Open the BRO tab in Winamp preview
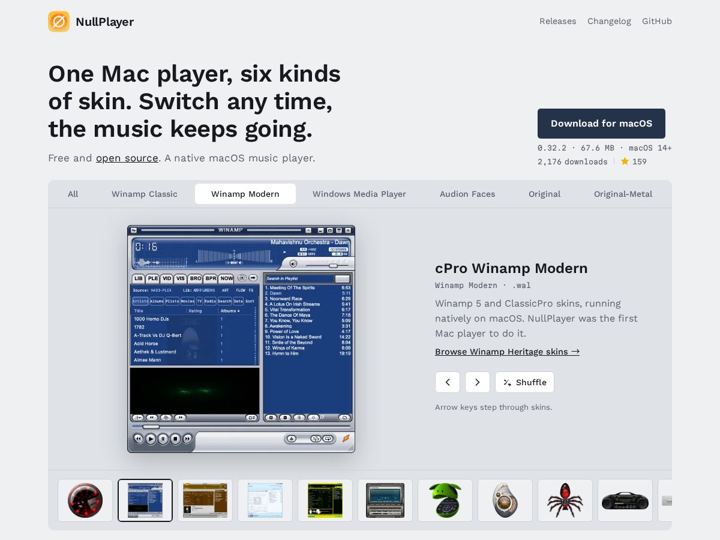This screenshot has height=540, width=720. (196, 278)
